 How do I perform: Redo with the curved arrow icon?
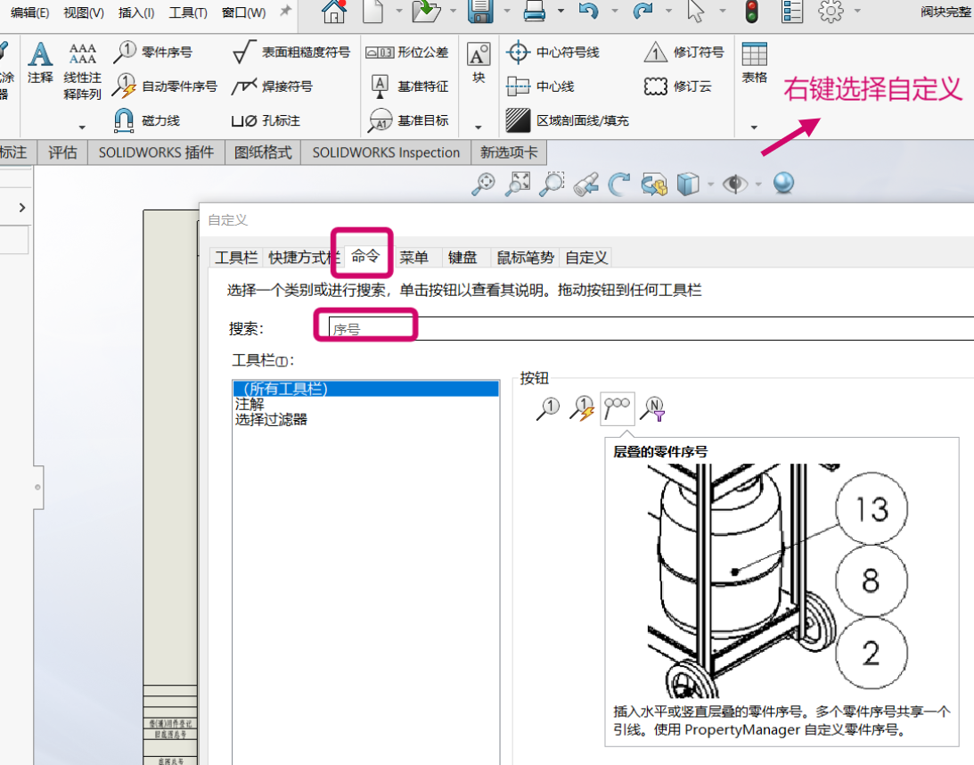[643, 11]
